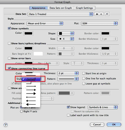Screen dimensions: 125x130
Task: Choose the medium left-pointing arrow style
Action: tap(31, 101)
